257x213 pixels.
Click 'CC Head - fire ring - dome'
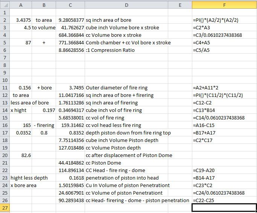pos(116,171)
